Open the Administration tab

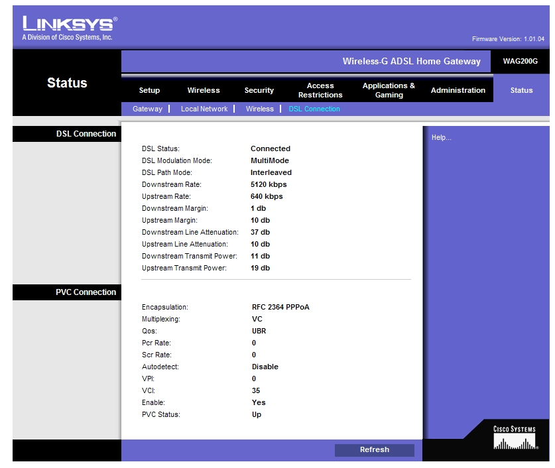(458, 90)
